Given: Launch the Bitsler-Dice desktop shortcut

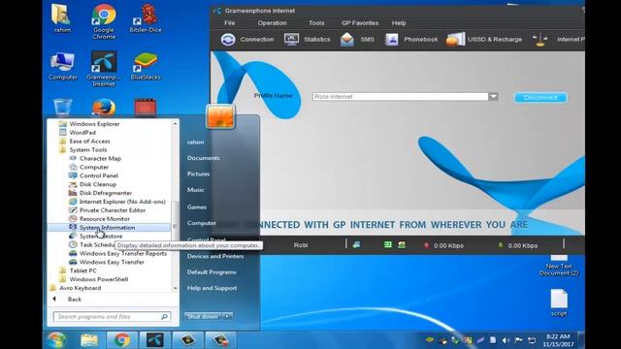Looking at the screenshot, I should point(146,18).
